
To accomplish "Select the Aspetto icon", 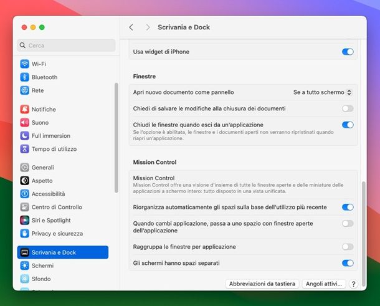I will click(24, 181).
